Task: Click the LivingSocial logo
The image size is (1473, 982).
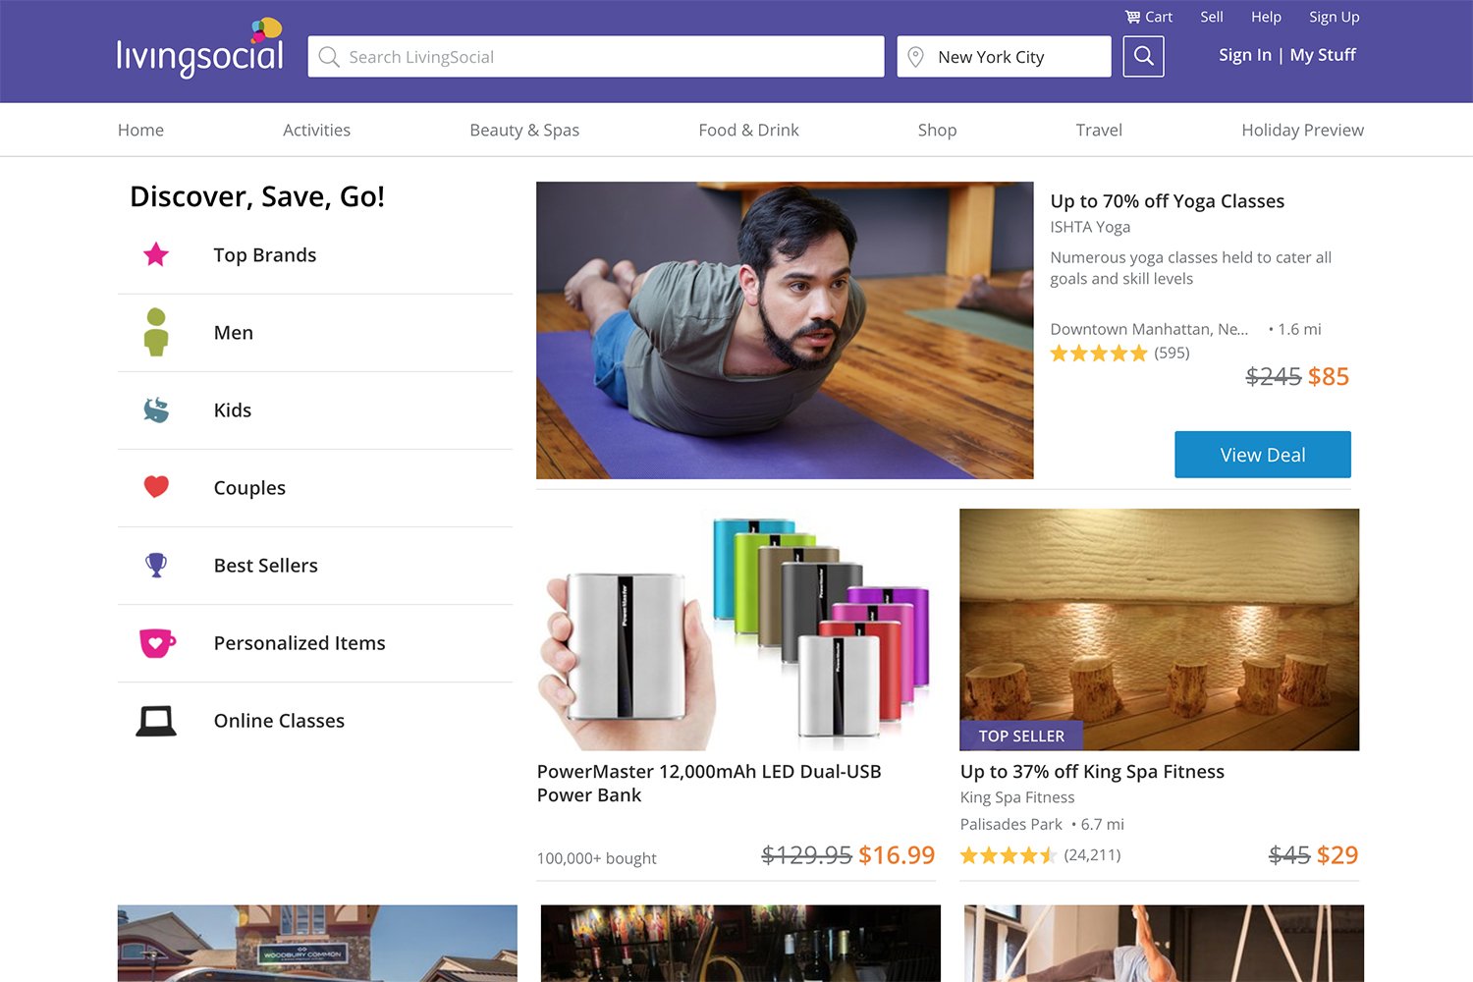Action: tap(200, 48)
